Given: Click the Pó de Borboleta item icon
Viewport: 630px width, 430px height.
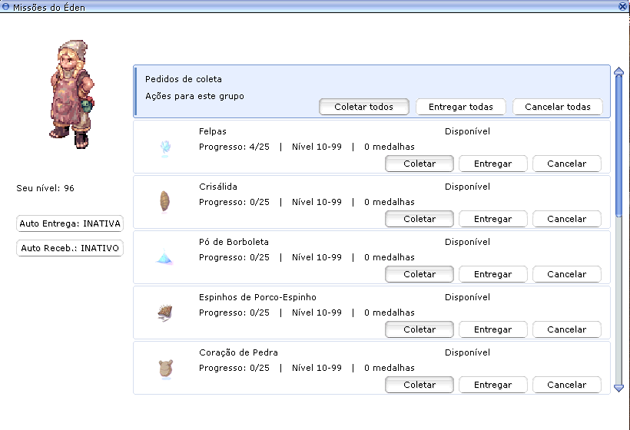Looking at the screenshot, I should point(164,257).
